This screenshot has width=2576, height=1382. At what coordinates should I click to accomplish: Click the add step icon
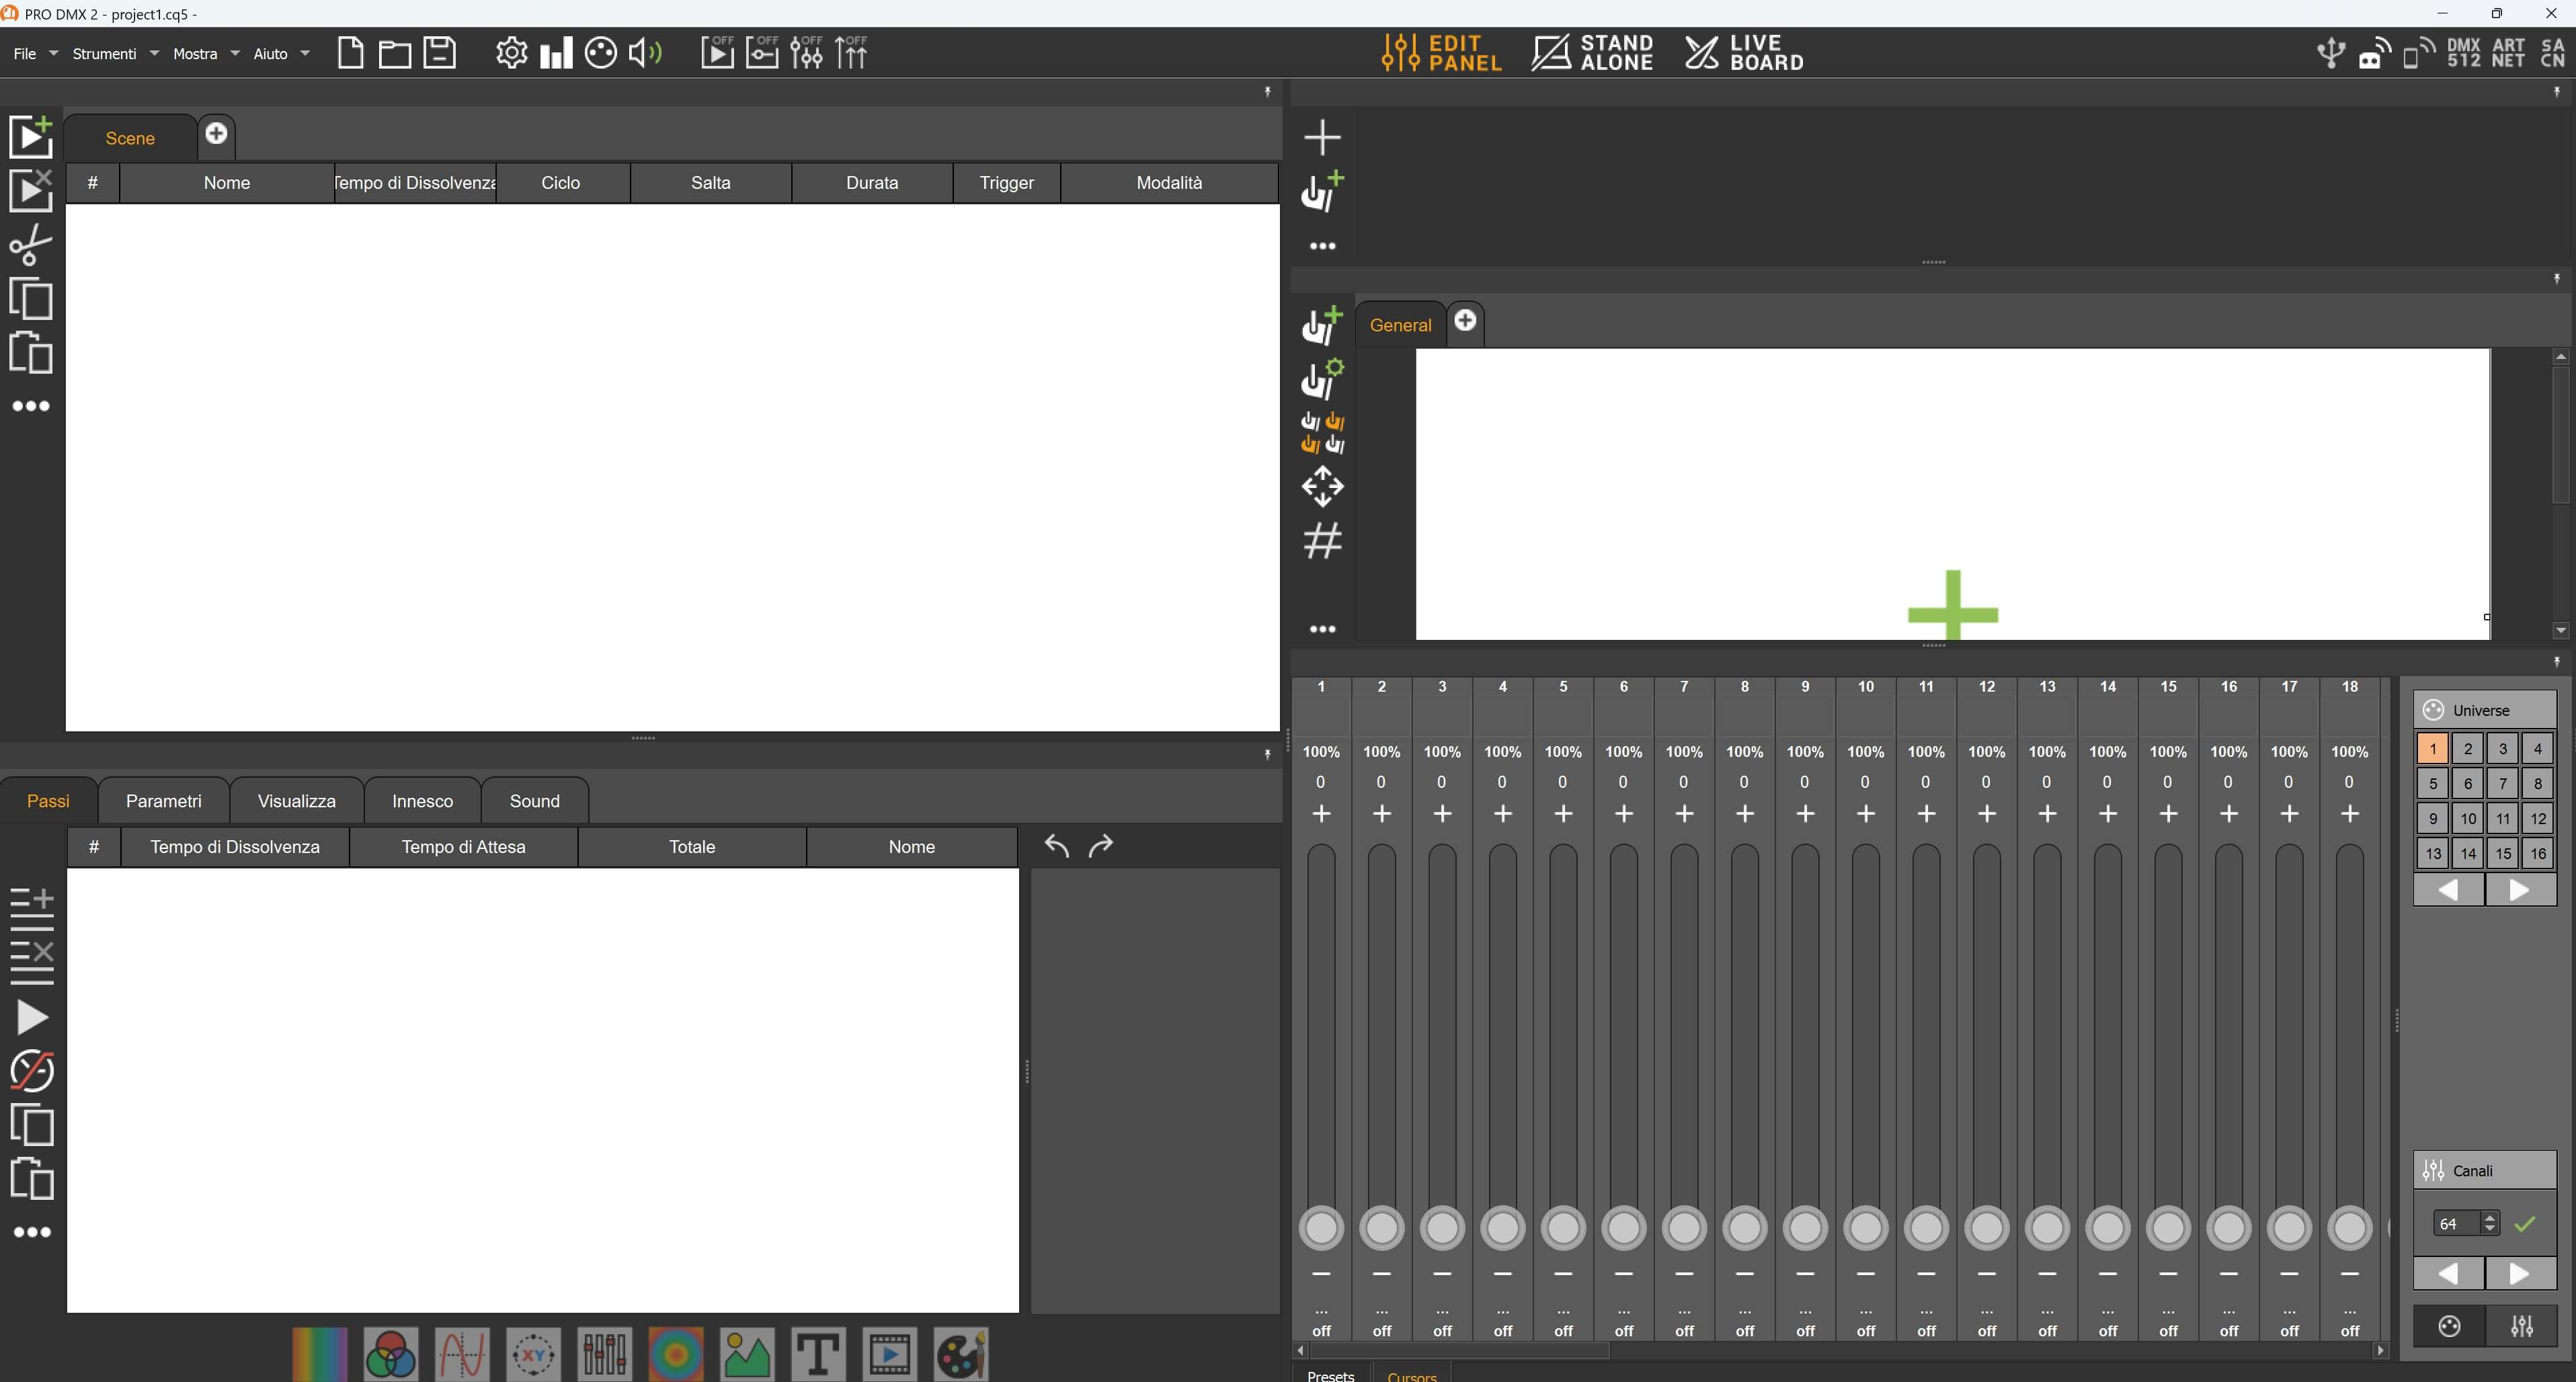click(31, 902)
